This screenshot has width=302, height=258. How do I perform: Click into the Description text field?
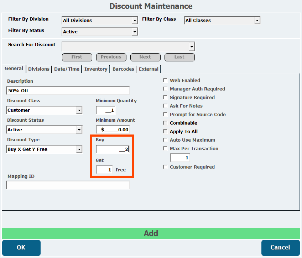pyautogui.click(x=68, y=90)
